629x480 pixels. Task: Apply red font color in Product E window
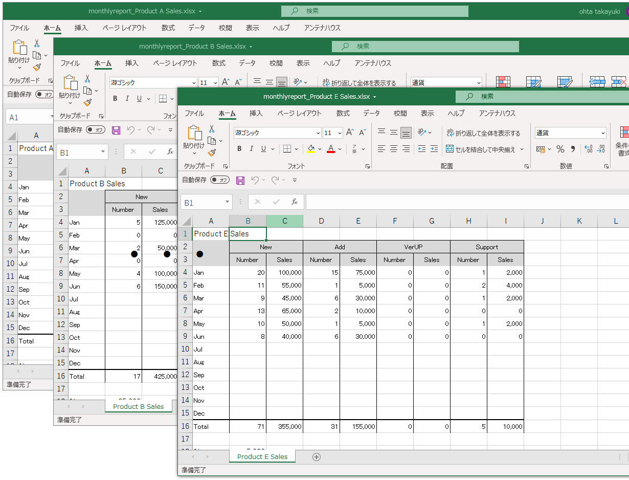pyautogui.click(x=330, y=149)
